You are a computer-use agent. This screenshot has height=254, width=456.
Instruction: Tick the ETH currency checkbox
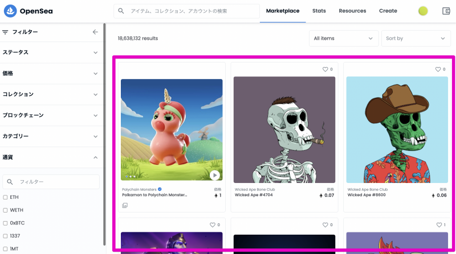click(5, 197)
